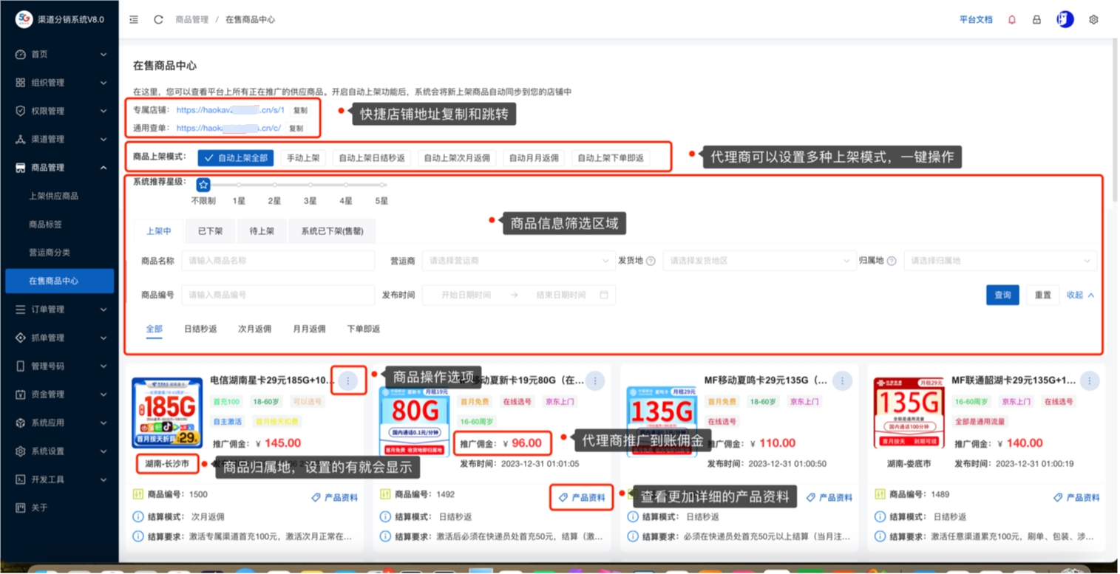Expand the 订单管理 sidebar menu
Viewport: 1120px width, 574px height.
point(59,310)
